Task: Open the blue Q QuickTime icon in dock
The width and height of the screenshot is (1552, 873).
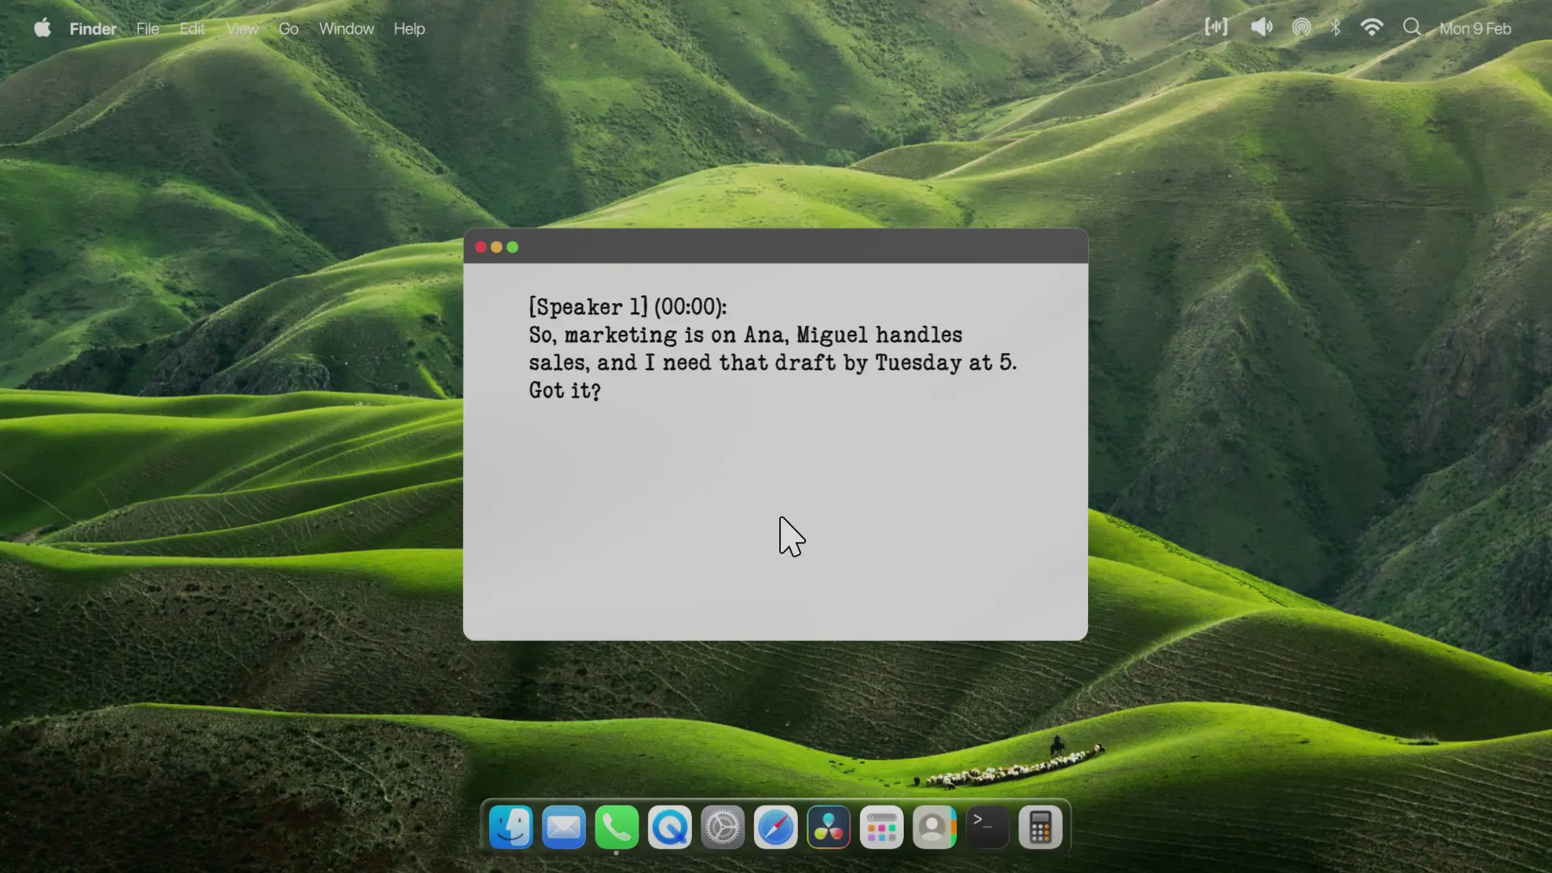Action: point(669,827)
